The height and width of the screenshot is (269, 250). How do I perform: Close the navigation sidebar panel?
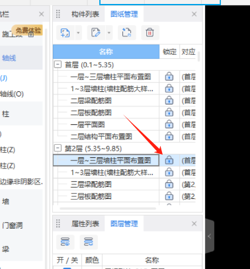[42, 14]
